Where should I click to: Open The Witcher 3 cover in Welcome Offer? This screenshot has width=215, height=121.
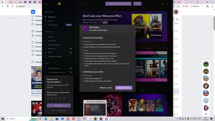(156, 23)
